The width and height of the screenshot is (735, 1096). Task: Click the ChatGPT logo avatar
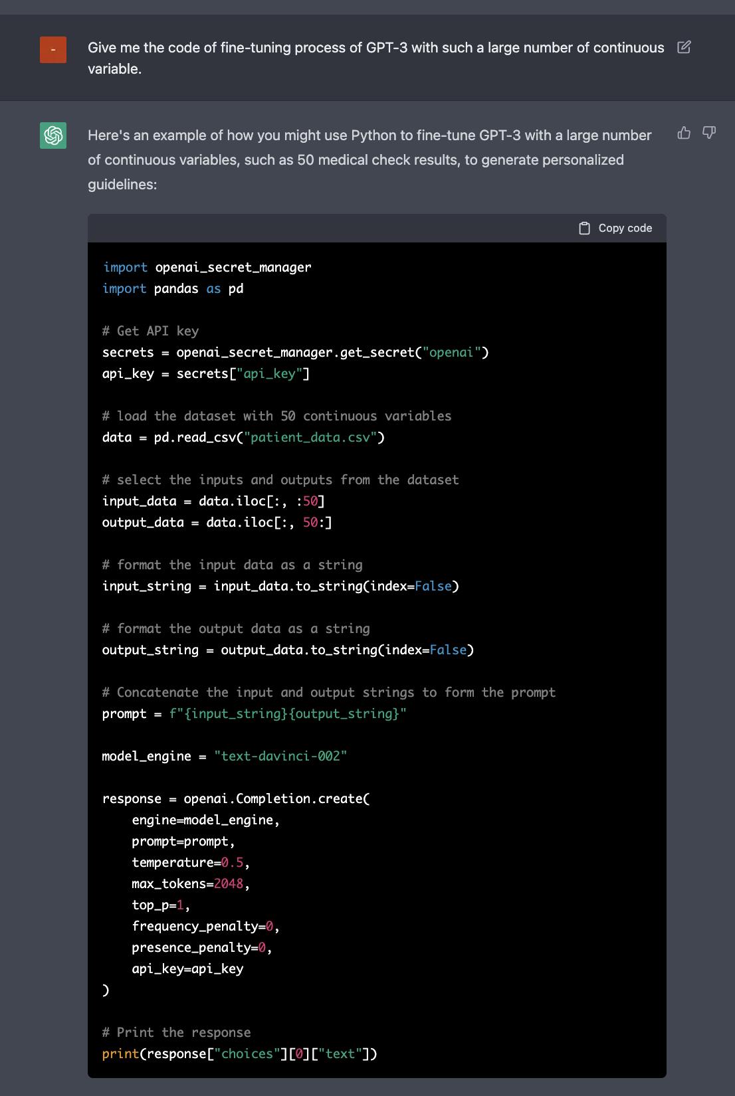coord(53,136)
